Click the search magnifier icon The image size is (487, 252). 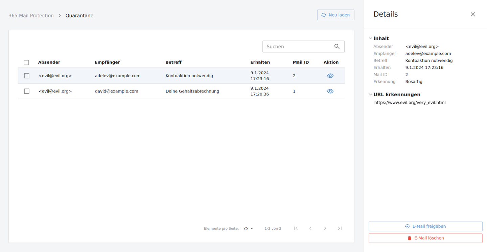click(x=337, y=47)
